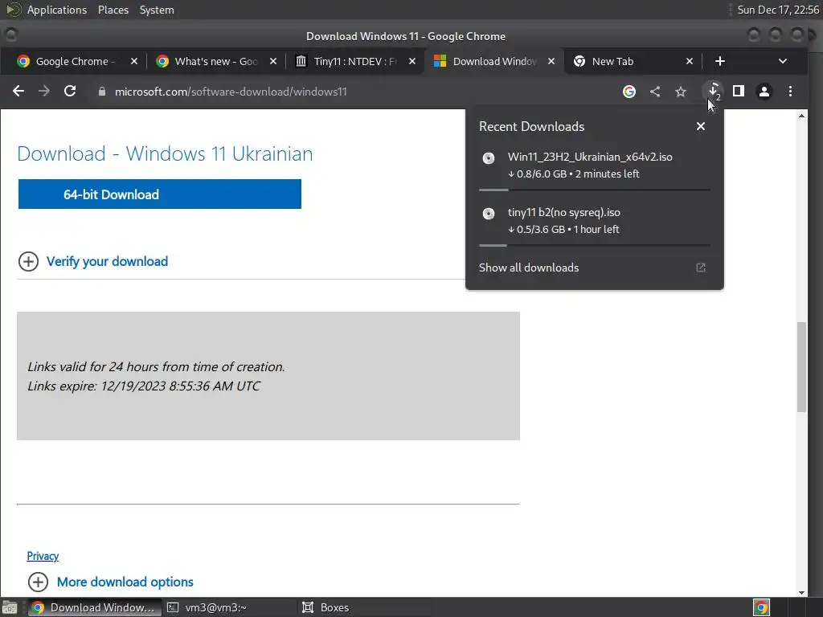Click the Download - Windows 11 Ukrainian heading
Image resolution: width=823 pixels, height=617 pixels.
click(x=165, y=153)
